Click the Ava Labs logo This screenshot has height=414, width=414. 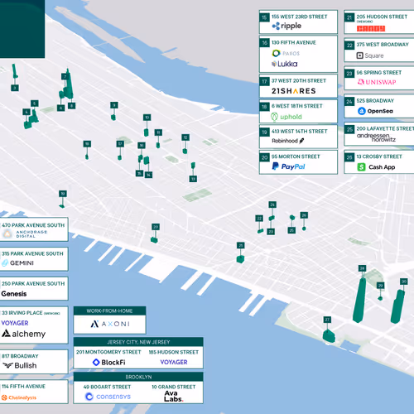tap(173, 397)
